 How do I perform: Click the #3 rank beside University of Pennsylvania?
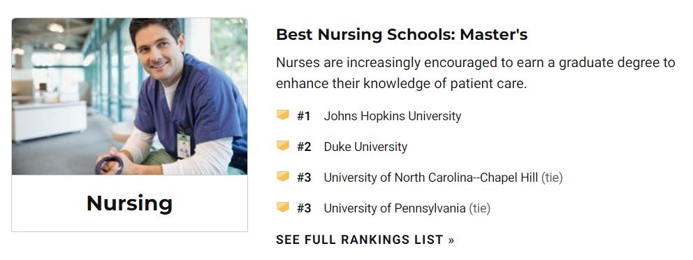304,208
